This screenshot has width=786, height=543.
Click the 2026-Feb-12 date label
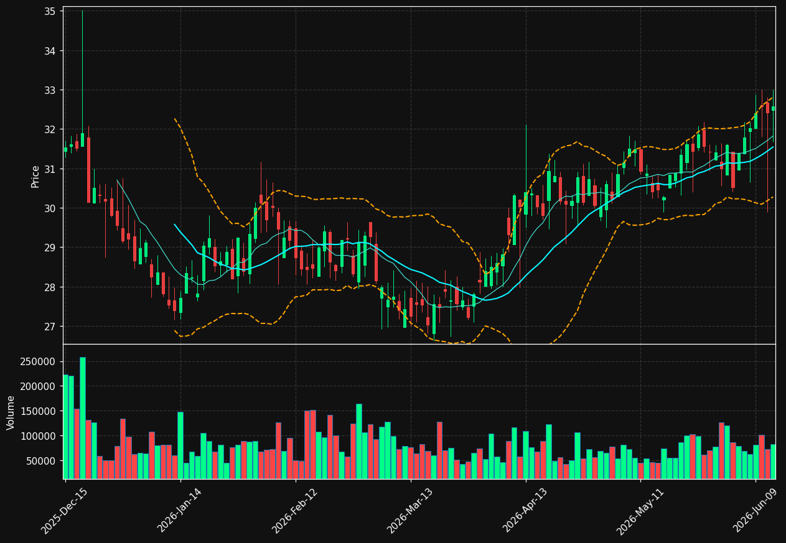pos(295,511)
